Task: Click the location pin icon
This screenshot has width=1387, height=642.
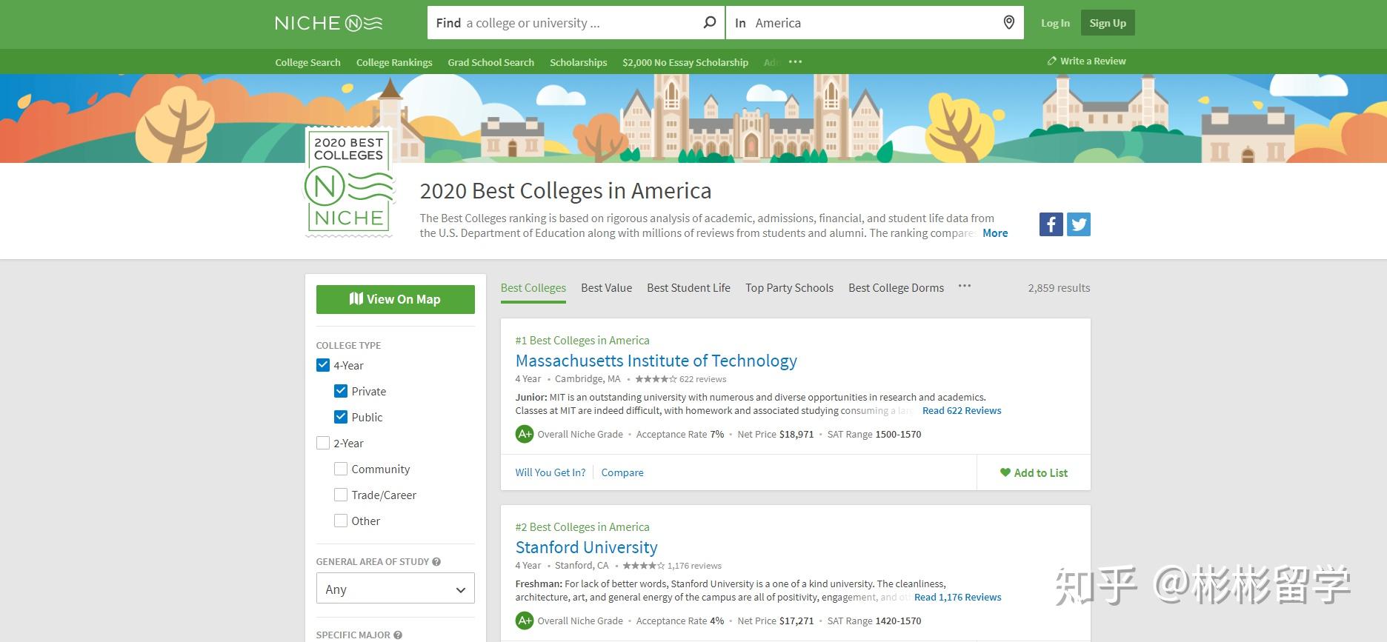Action: coord(1008,23)
